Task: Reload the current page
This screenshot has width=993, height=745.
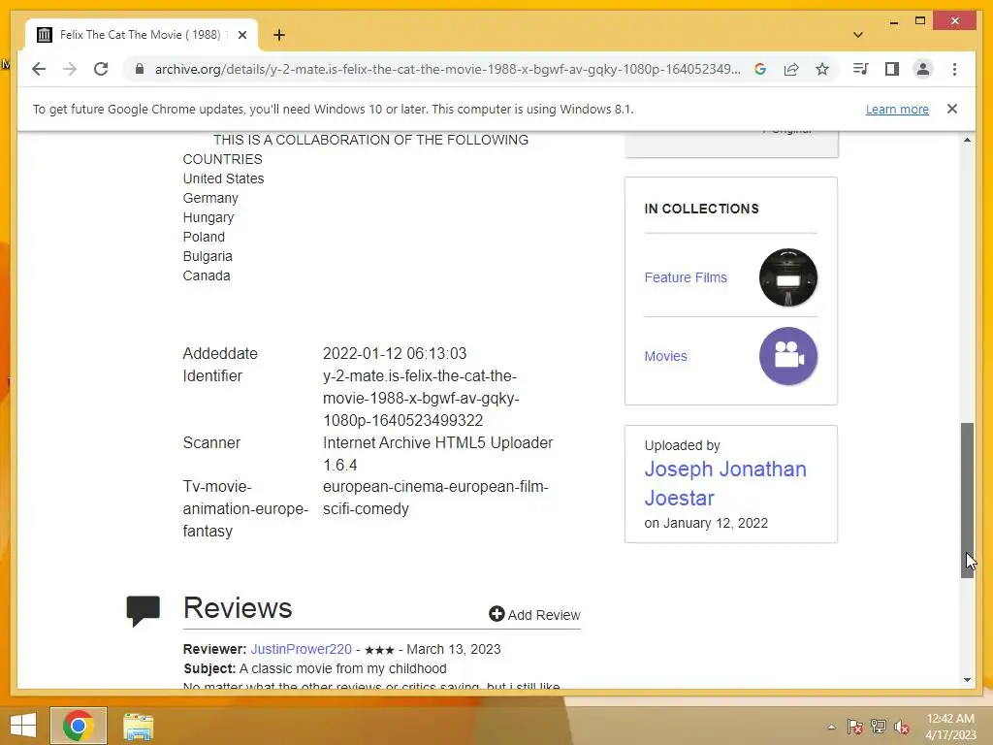Action: pos(101,69)
